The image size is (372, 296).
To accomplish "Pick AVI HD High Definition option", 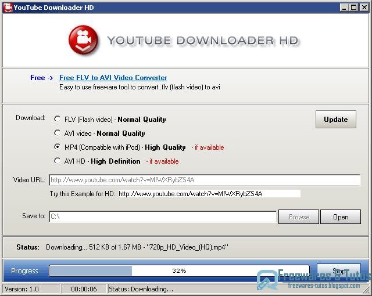I will click(x=57, y=161).
